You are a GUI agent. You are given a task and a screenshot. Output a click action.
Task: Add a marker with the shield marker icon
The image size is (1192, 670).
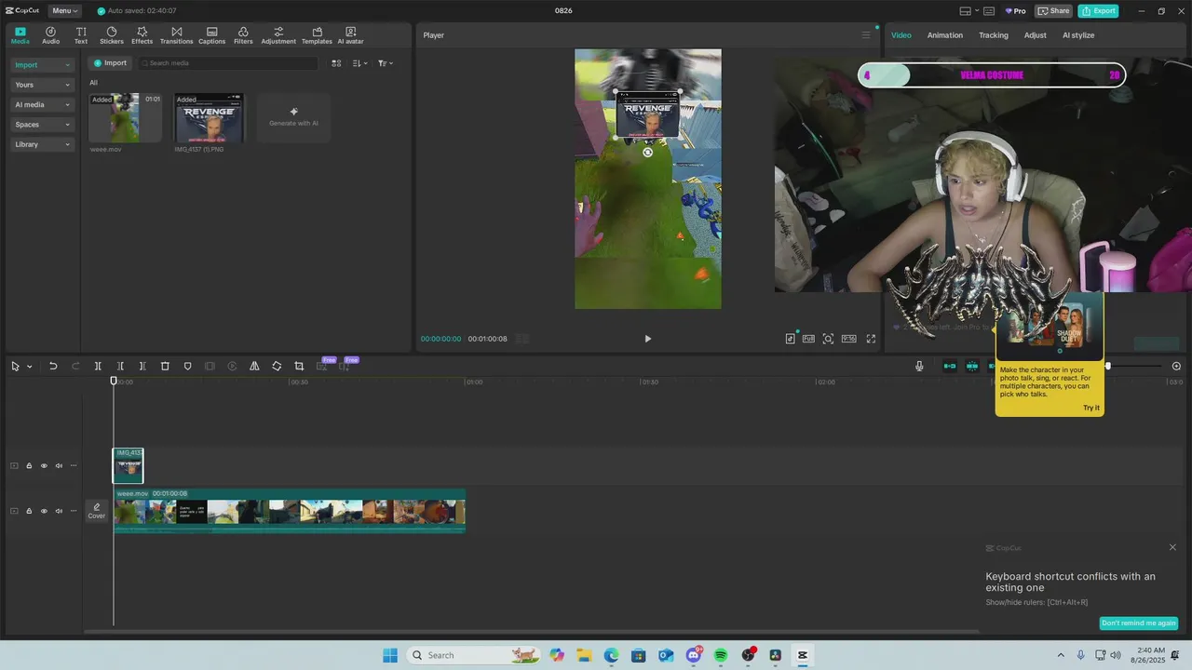(187, 367)
